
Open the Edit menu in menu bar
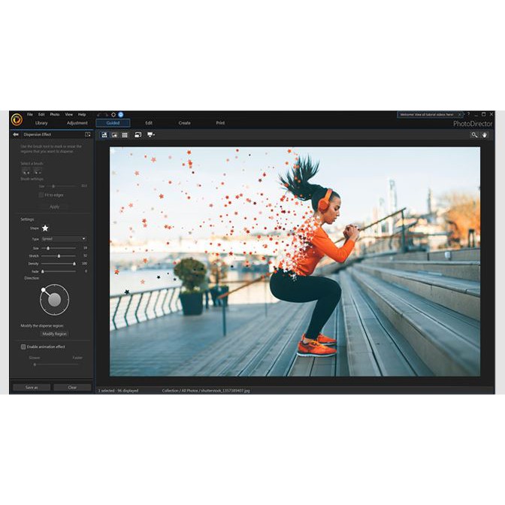(41, 115)
